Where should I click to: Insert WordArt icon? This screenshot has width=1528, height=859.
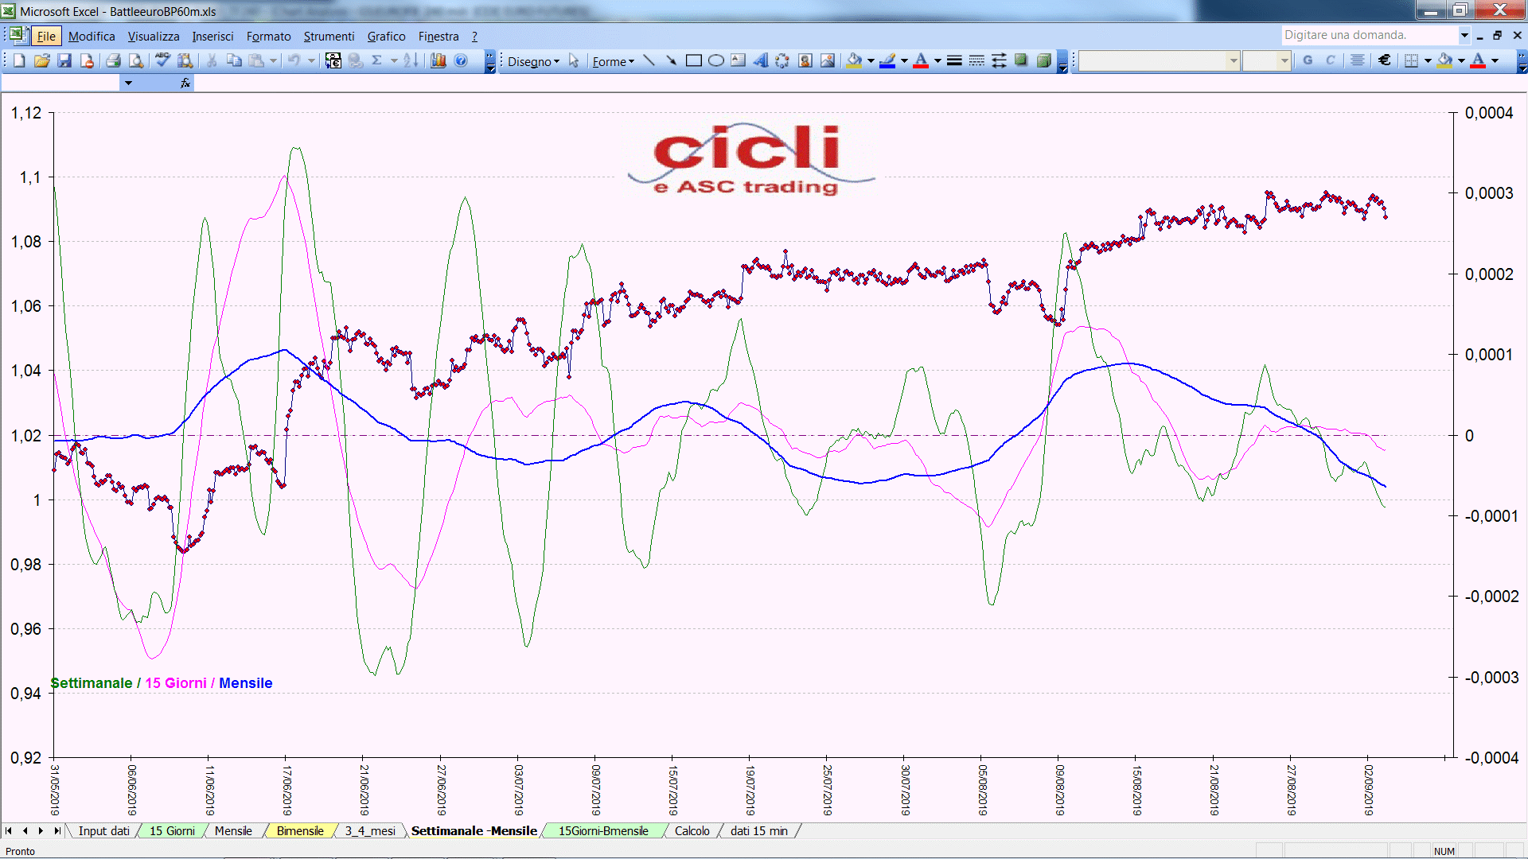[761, 60]
